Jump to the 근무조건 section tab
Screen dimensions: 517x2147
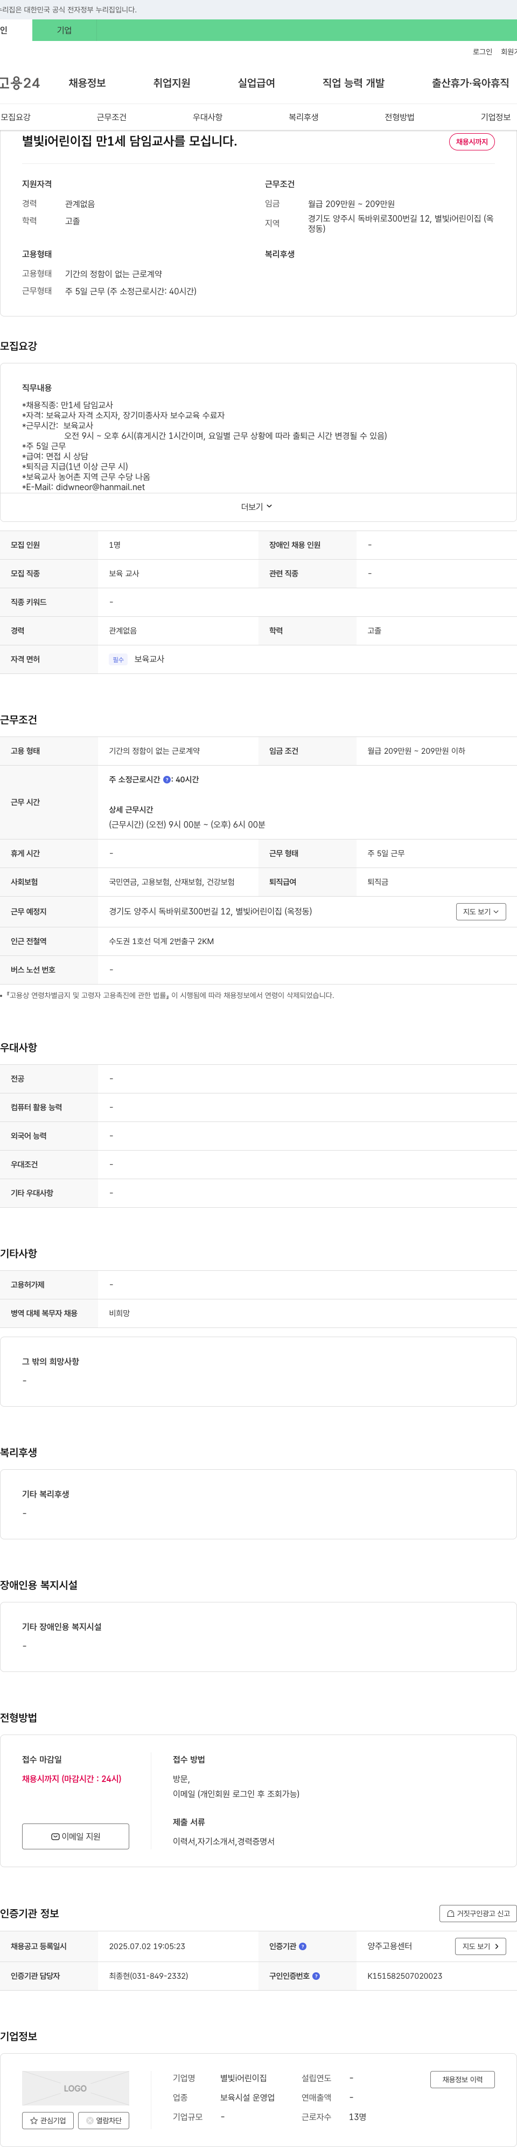[x=111, y=116]
